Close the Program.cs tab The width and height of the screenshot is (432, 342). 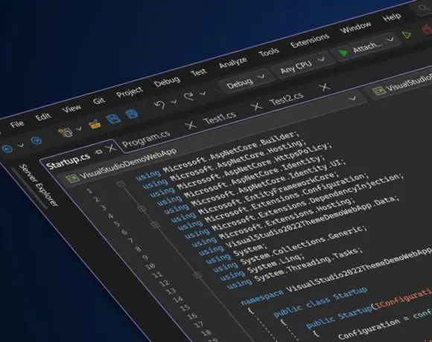191,125
